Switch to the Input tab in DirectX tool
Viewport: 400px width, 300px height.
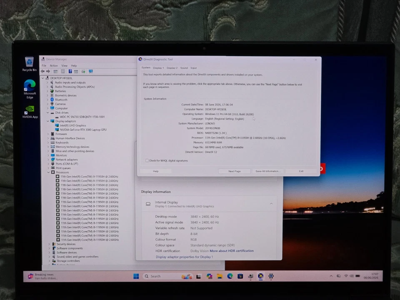pos(194,68)
